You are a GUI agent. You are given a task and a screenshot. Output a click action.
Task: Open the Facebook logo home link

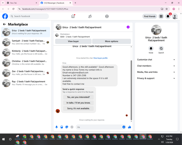(x=5, y=16)
